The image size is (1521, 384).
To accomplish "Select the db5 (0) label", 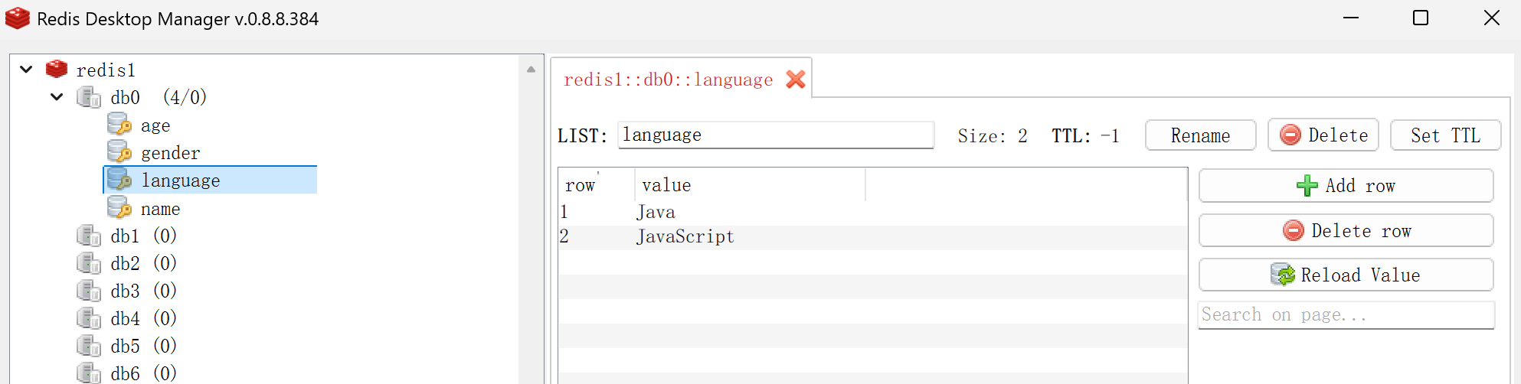I will point(143,346).
